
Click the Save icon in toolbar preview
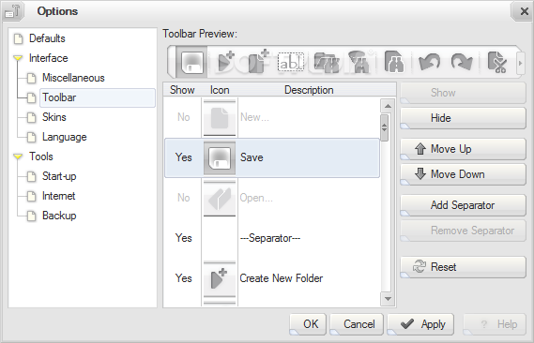coord(192,63)
